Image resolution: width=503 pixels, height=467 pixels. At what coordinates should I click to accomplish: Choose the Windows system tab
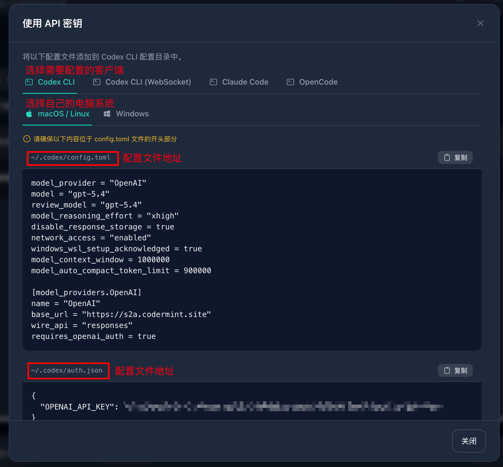(x=126, y=114)
